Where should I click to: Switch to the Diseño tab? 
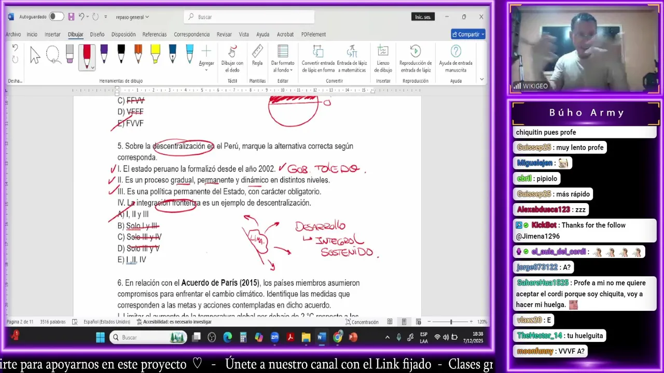(97, 34)
